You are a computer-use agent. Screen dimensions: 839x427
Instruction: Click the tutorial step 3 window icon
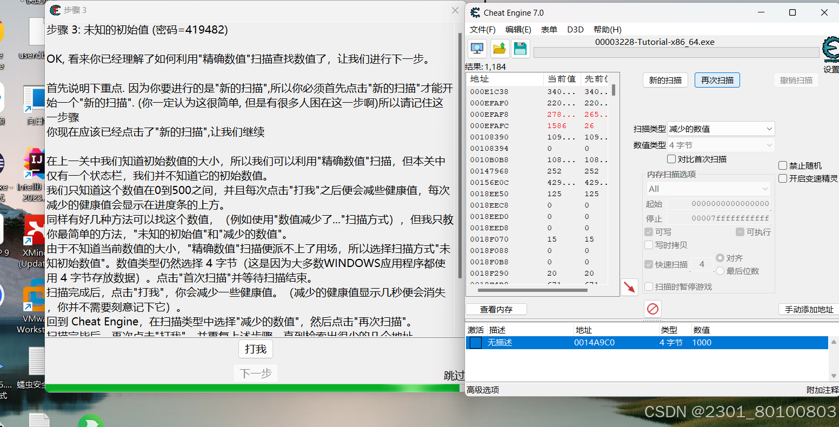click(55, 10)
